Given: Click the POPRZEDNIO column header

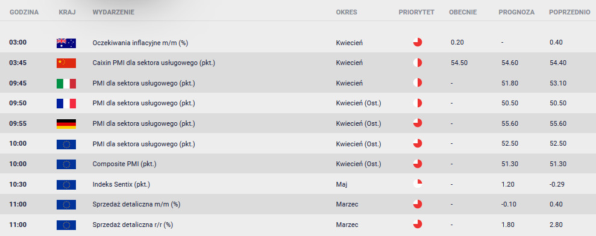Looking at the screenshot, I should 569,12.
